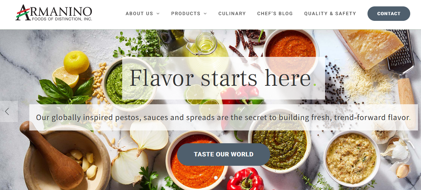Click the 'Foods of Distinction, Inc.' tagline
The image size is (421, 190).
(x=62, y=19)
